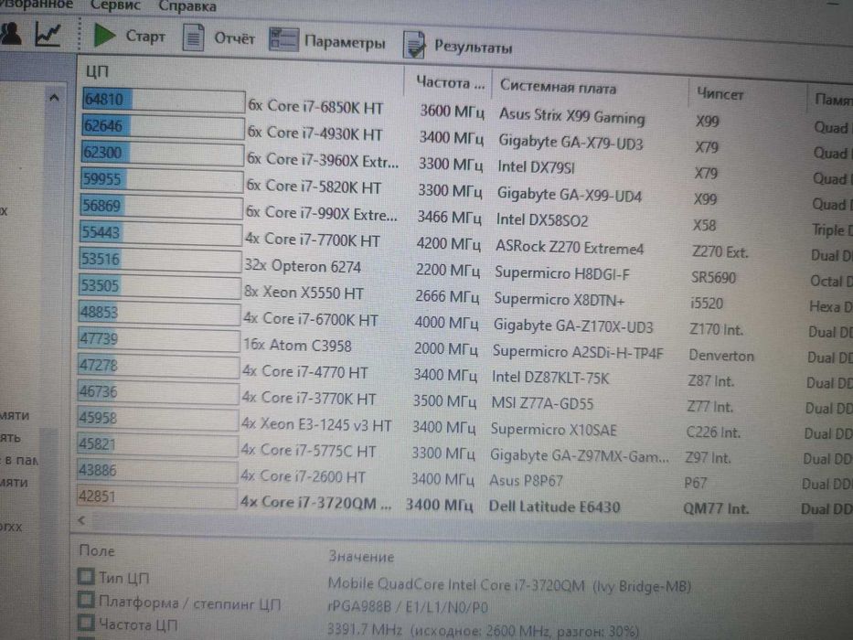Collapse sidebar with the up chevron

[x=54, y=98]
